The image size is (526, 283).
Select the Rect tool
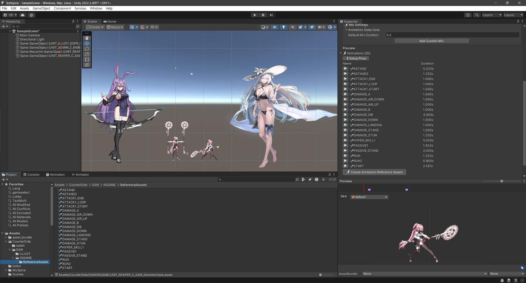pos(87,60)
